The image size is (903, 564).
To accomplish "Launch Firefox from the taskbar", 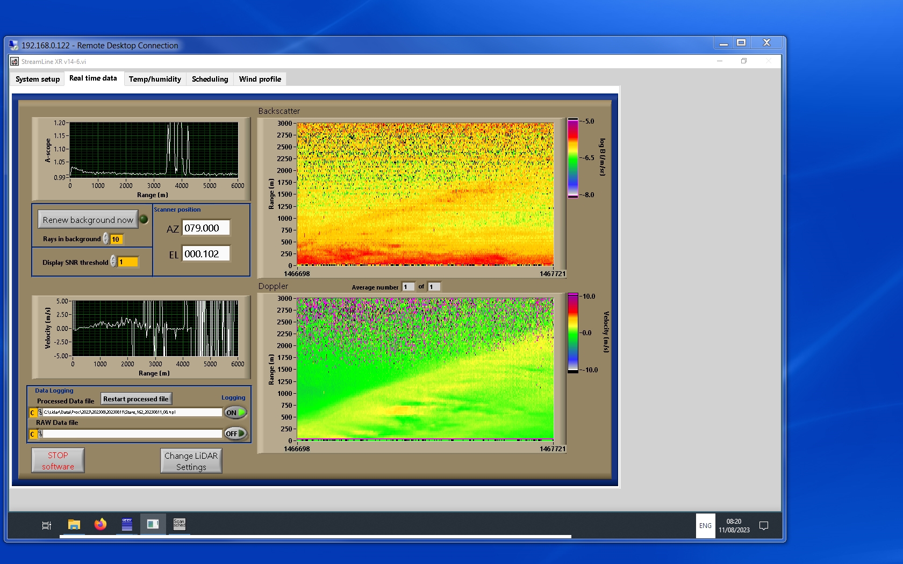I will (x=101, y=525).
